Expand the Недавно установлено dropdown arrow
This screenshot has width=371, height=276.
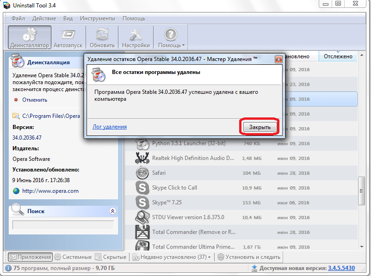pos(209,258)
